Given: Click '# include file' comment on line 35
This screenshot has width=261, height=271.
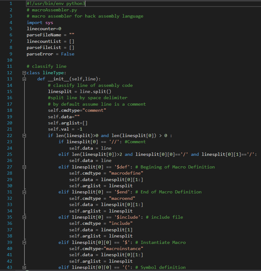Looking at the screenshot, I should [164, 217].
